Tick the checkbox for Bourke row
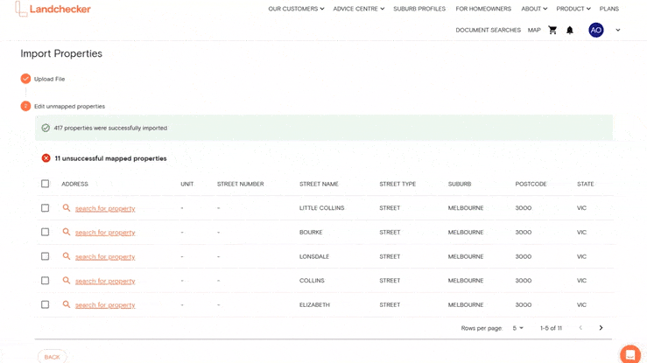The image size is (647, 363). pos(45,232)
